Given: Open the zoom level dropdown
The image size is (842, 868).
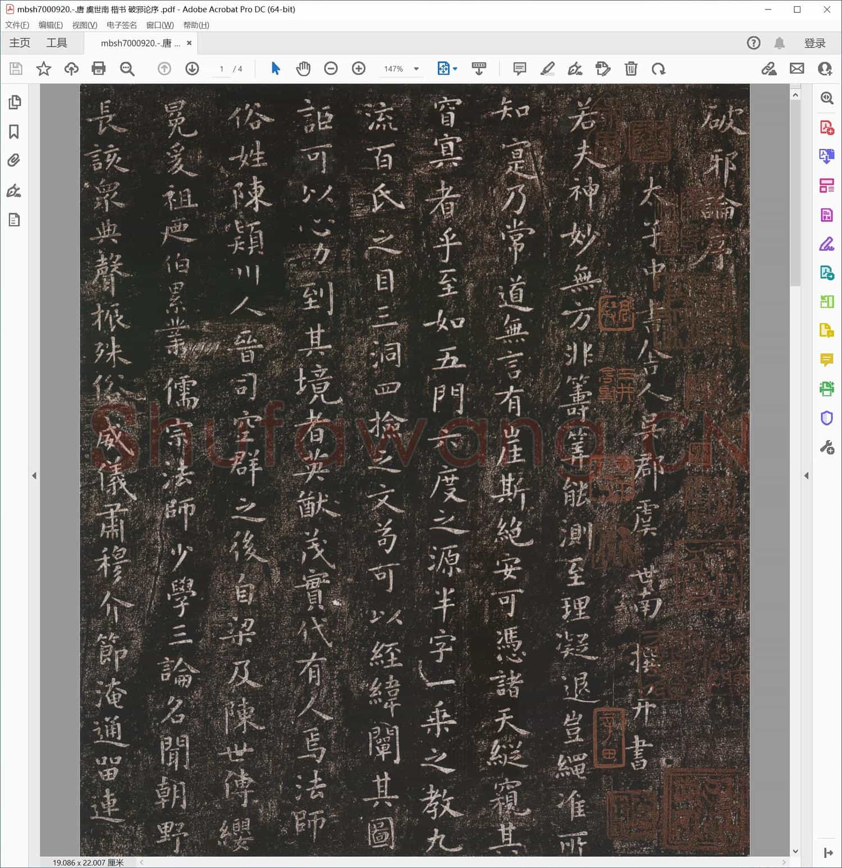Looking at the screenshot, I should pyautogui.click(x=417, y=68).
